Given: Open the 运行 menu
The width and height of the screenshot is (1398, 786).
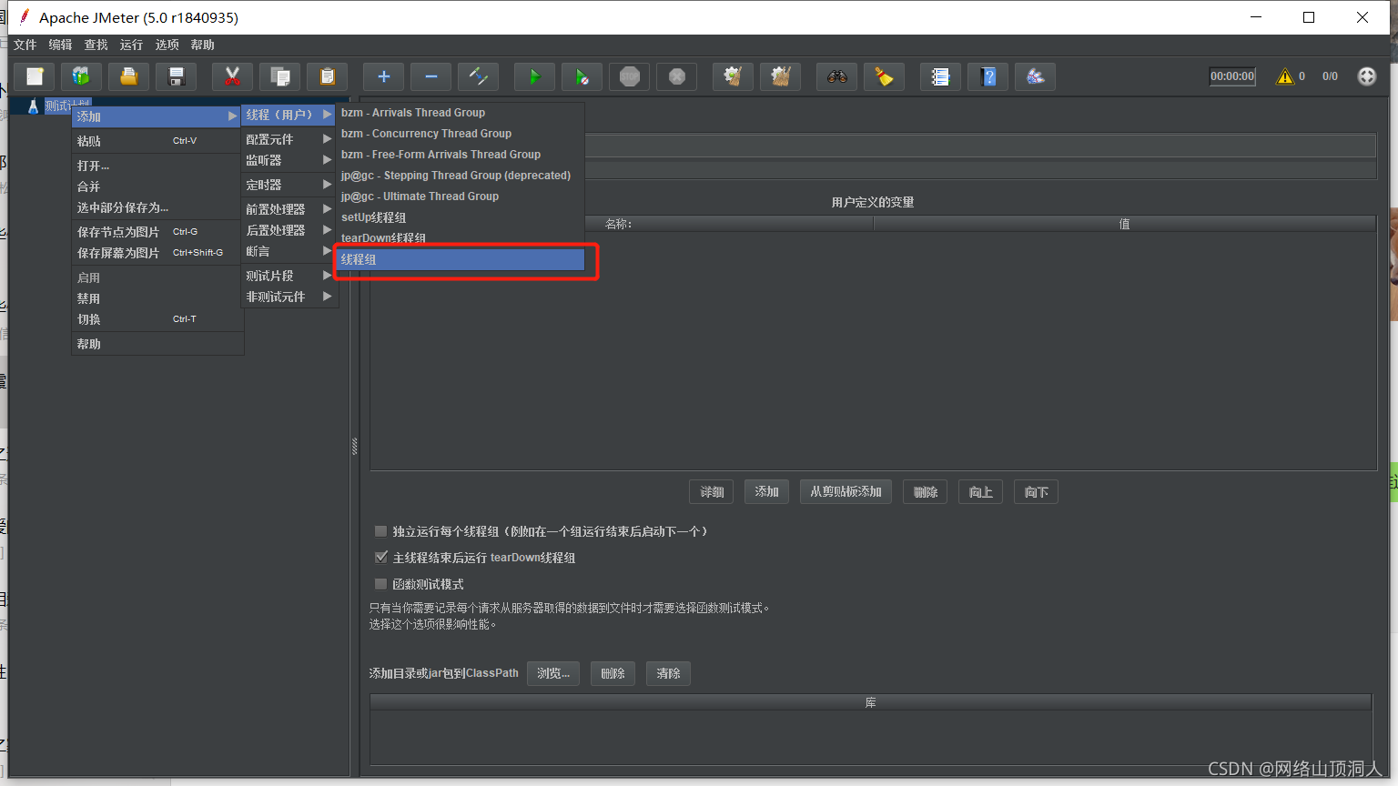Looking at the screenshot, I should point(131,45).
